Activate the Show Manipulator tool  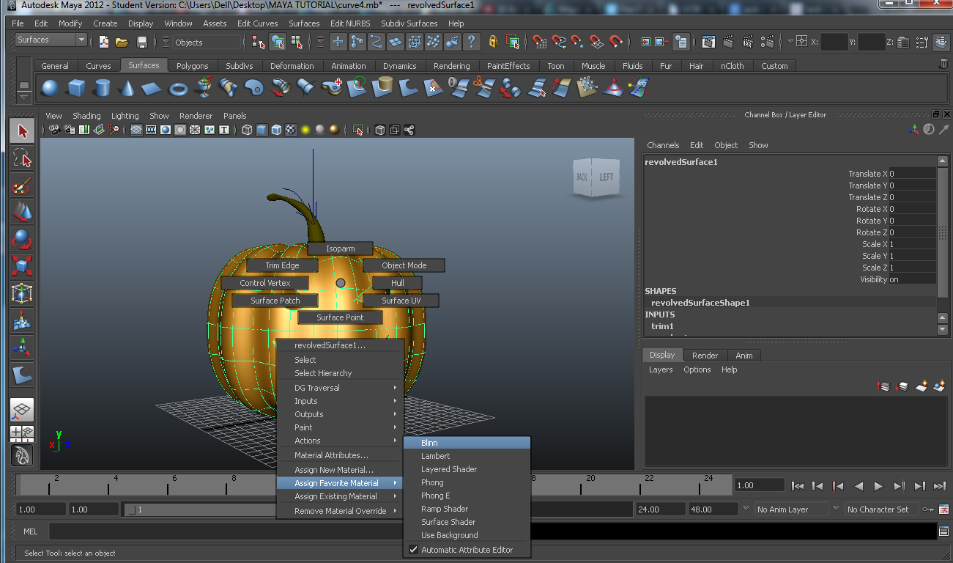22,348
